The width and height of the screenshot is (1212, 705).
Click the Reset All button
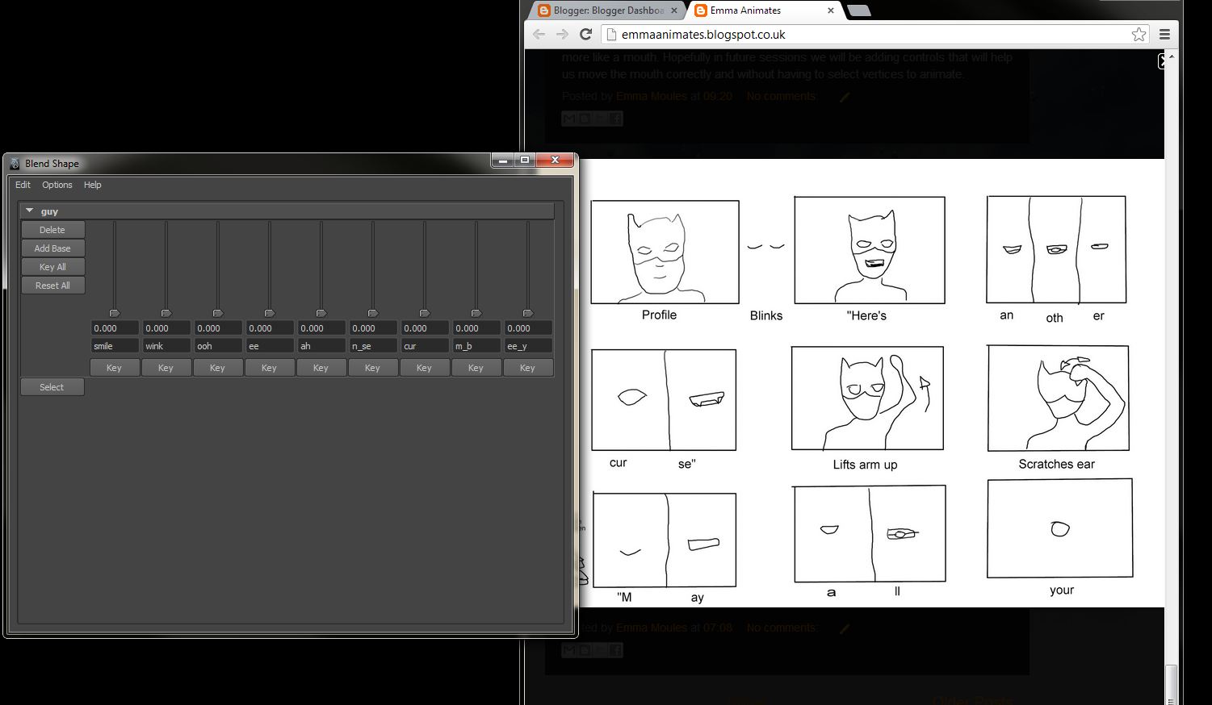[x=52, y=286]
